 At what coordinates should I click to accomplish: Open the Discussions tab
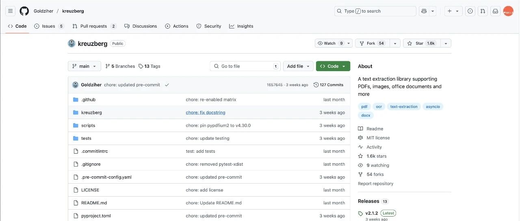coord(141,26)
